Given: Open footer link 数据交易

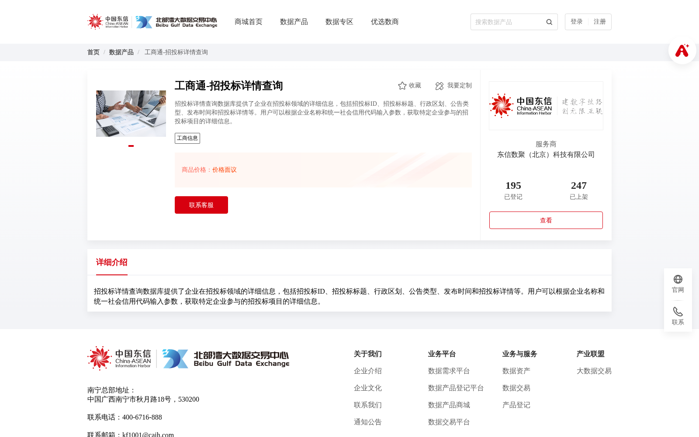Looking at the screenshot, I should [516, 388].
